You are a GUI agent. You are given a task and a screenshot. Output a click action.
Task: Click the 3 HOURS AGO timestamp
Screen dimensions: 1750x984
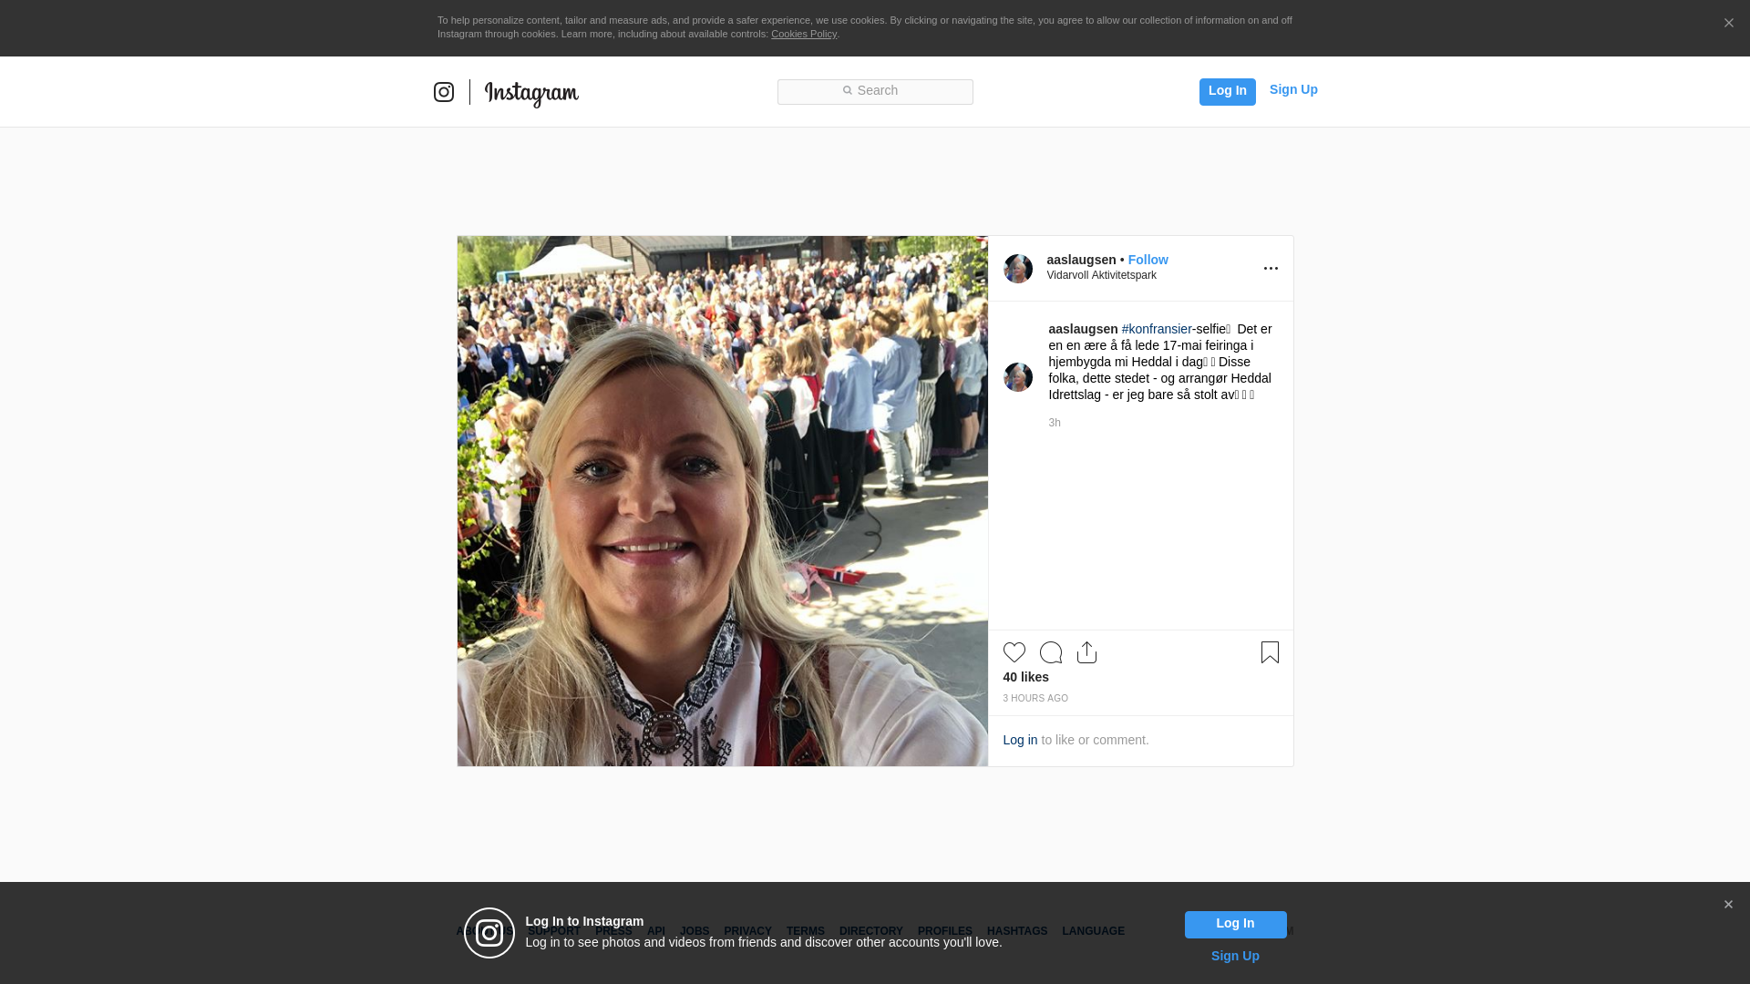click(x=1035, y=699)
